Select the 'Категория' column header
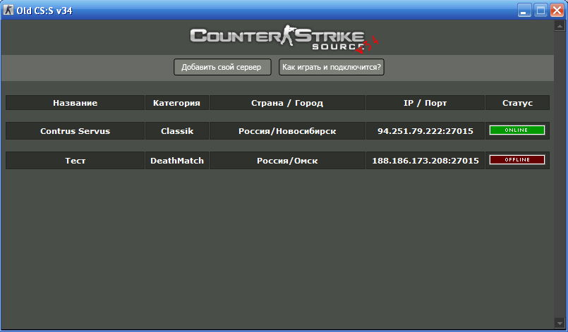This screenshot has height=332, width=568. 177,103
